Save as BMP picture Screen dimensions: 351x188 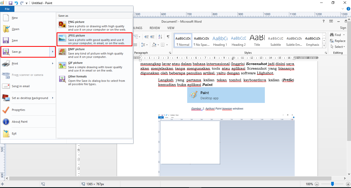click(x=94, y=53)
